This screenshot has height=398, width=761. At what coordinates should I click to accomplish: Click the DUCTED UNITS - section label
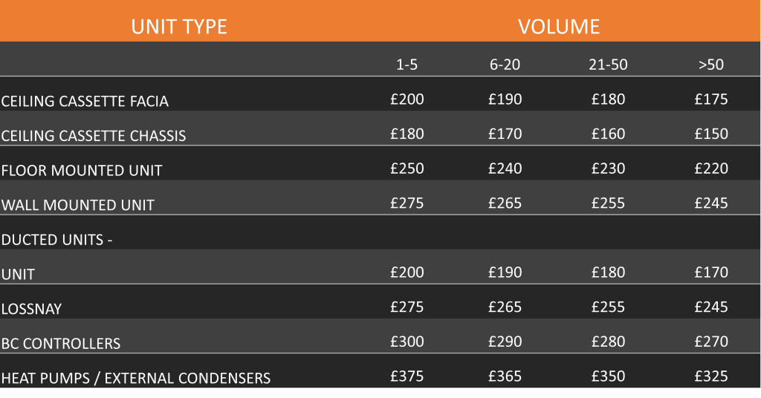[x=56, y=240]
